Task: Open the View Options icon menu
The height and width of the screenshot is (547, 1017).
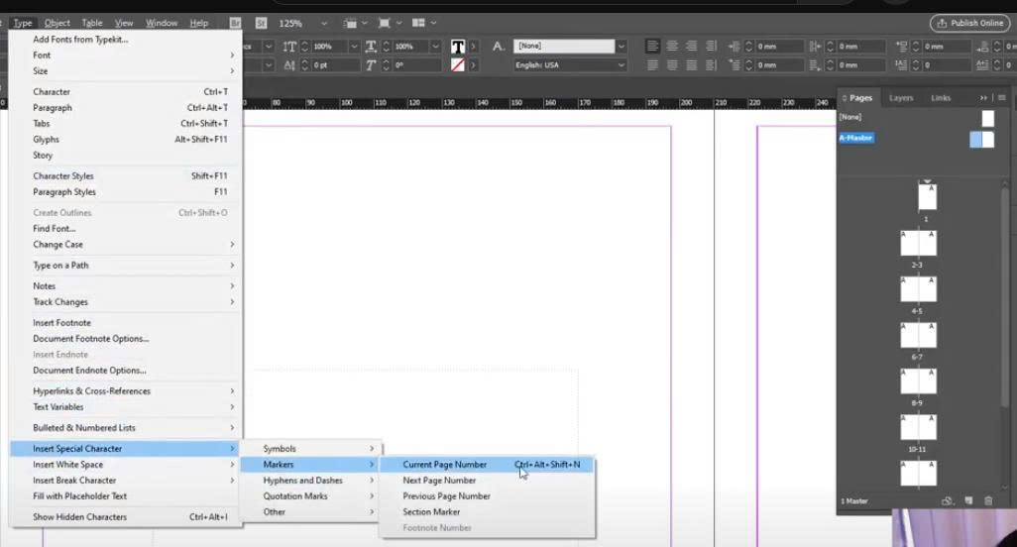Action: coord(355,24)
